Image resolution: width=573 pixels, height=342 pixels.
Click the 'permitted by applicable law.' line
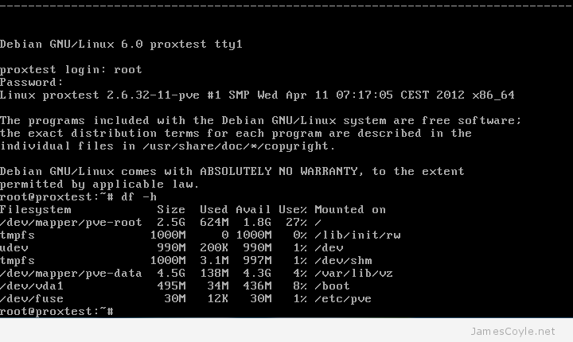(99, 185)
